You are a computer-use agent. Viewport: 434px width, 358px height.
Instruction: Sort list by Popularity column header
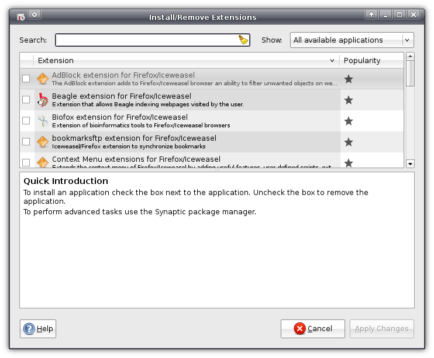[371, 61]
